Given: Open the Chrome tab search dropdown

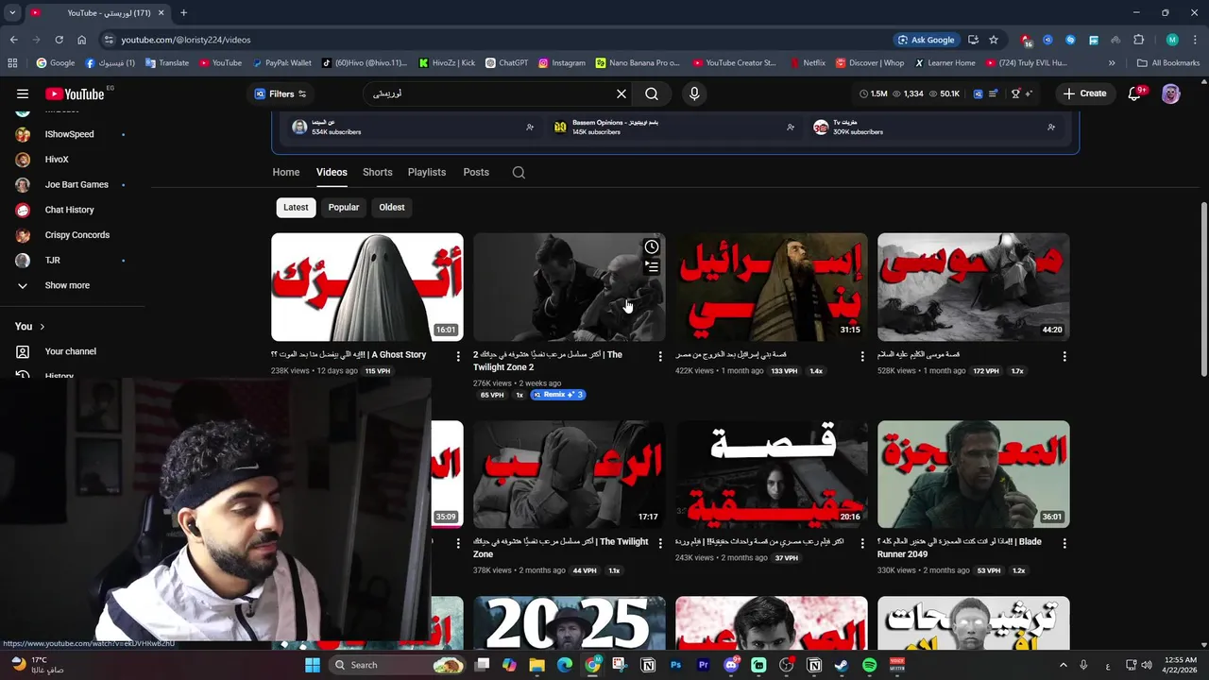Looking at the screenshot, I should [12, 13].
